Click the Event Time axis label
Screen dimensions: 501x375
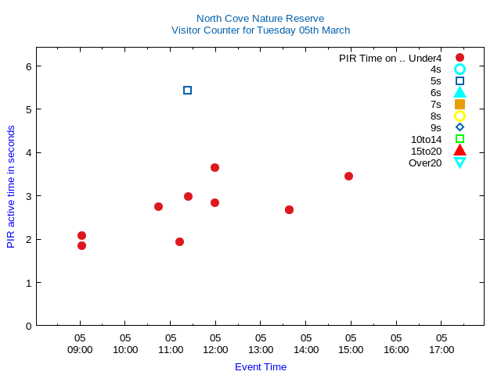260,366
